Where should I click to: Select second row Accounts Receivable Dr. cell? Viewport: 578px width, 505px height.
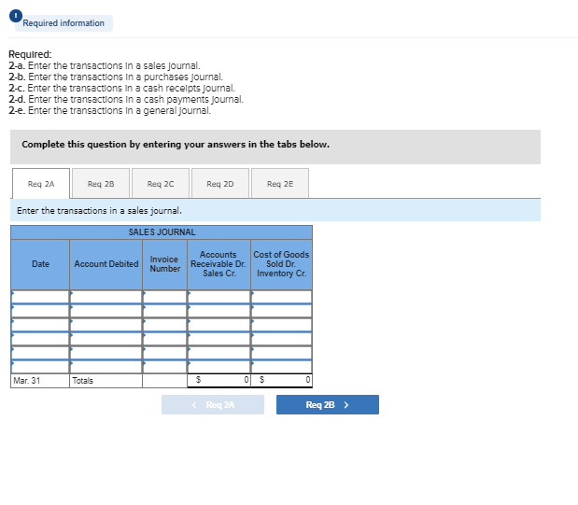click(219, 311)
